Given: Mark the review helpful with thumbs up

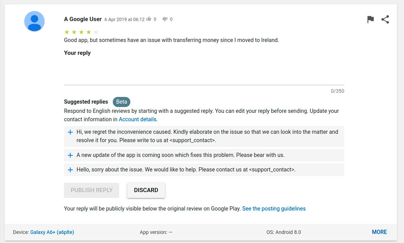Looking at the screenshot, I should coord(149,19).
